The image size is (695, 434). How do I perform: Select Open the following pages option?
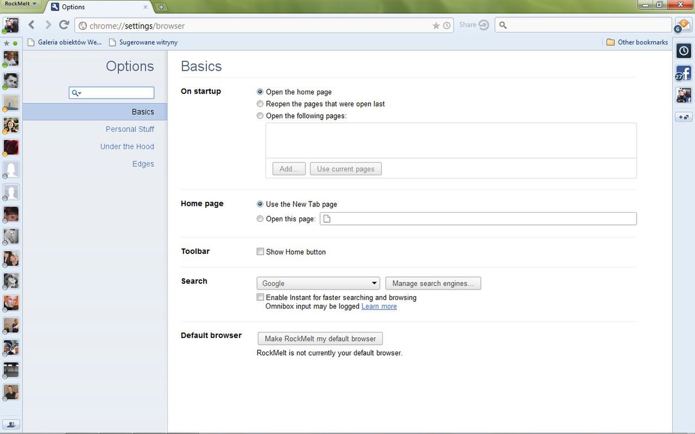click(260, 116)
